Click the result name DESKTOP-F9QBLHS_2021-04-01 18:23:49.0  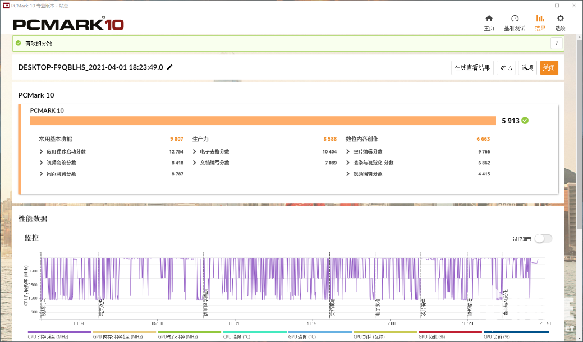91,67
